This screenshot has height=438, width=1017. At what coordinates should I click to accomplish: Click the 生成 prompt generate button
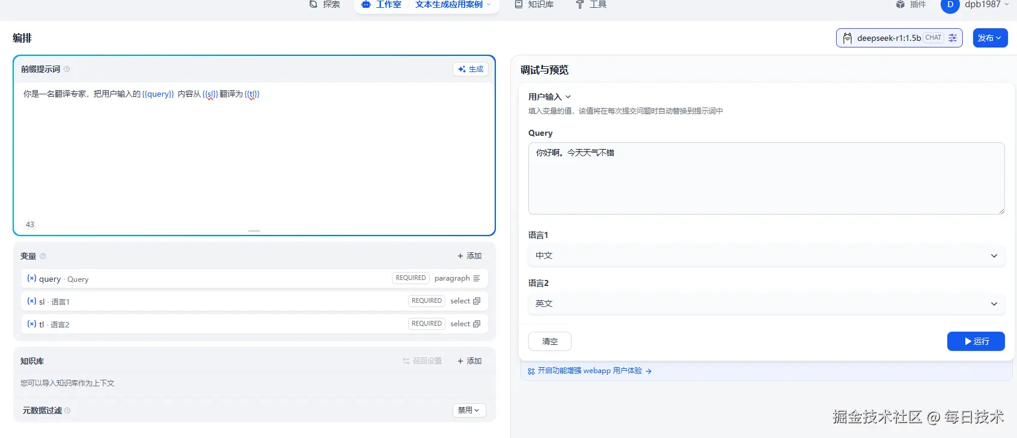click(x=470, y=69)
